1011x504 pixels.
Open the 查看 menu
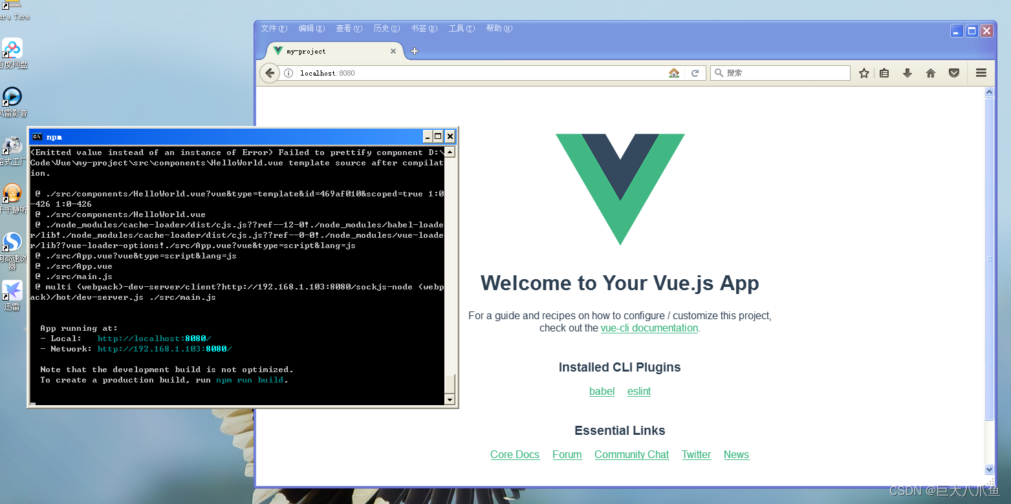click(x=349, y=28)
